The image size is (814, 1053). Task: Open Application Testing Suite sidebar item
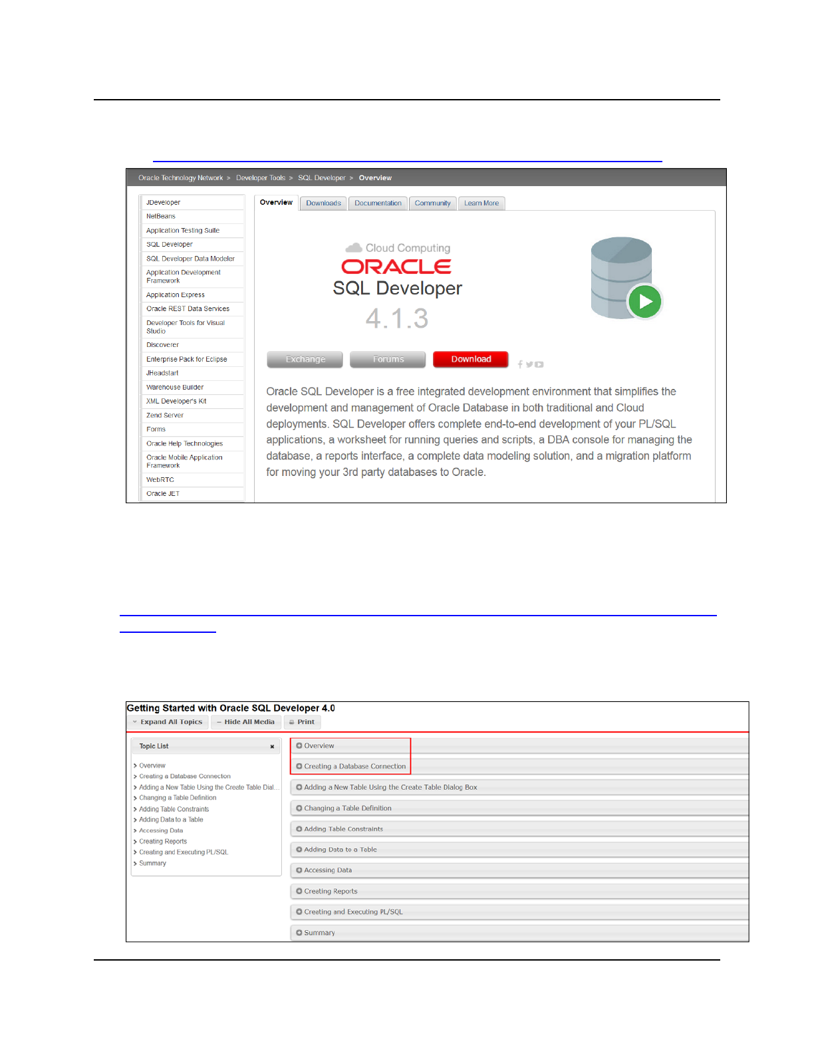point(192,231)
